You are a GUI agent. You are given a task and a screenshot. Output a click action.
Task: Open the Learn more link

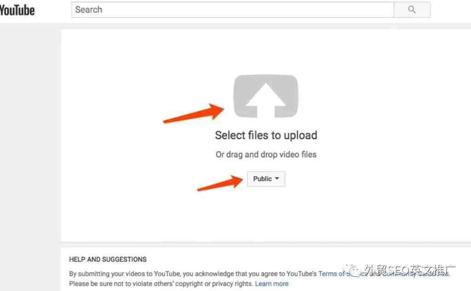pos(271,284)
